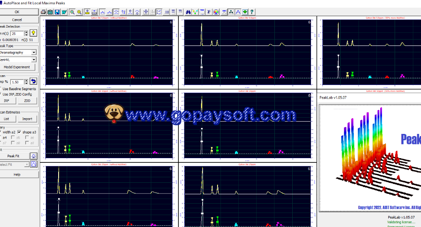The width and height of the screenshot is (421, 227).
Task: Click the Model Experiment button
Action: point(17,67)
